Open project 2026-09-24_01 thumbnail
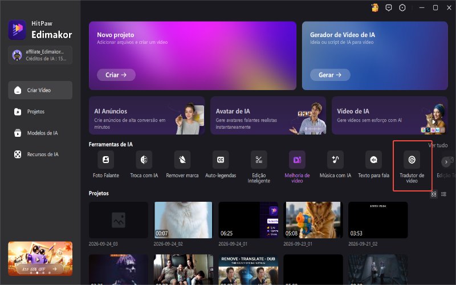 [x=249, y=220]
